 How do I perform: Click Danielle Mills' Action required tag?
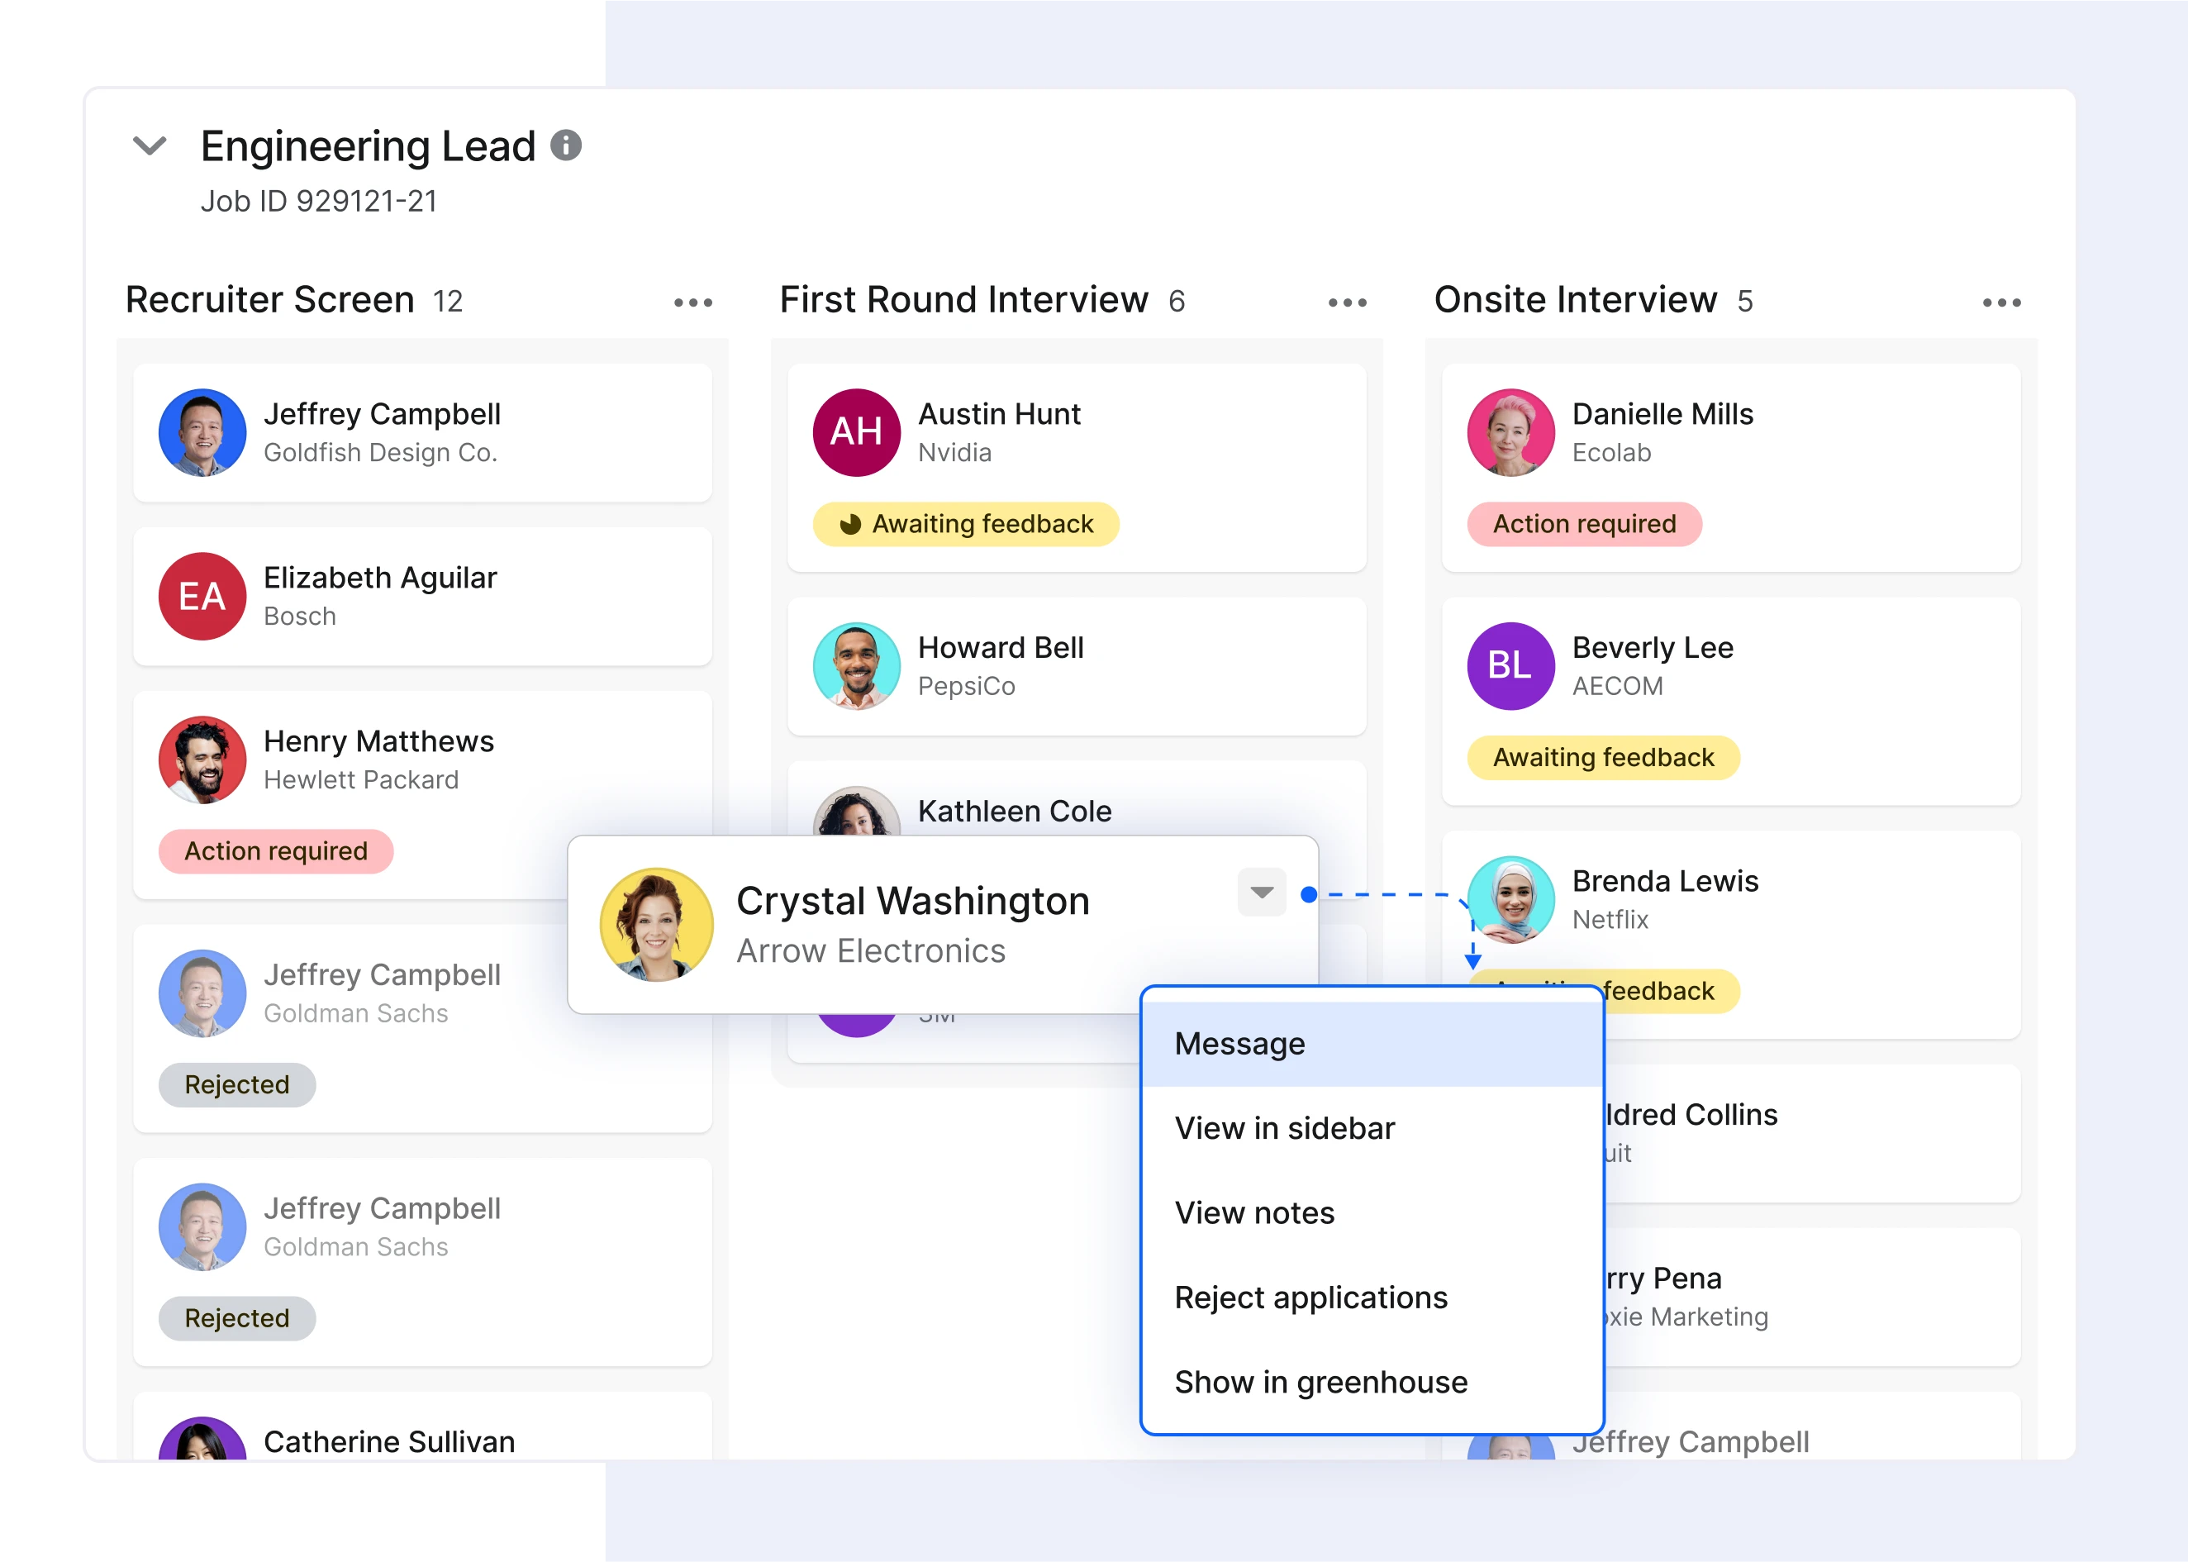click(1583, 524)
